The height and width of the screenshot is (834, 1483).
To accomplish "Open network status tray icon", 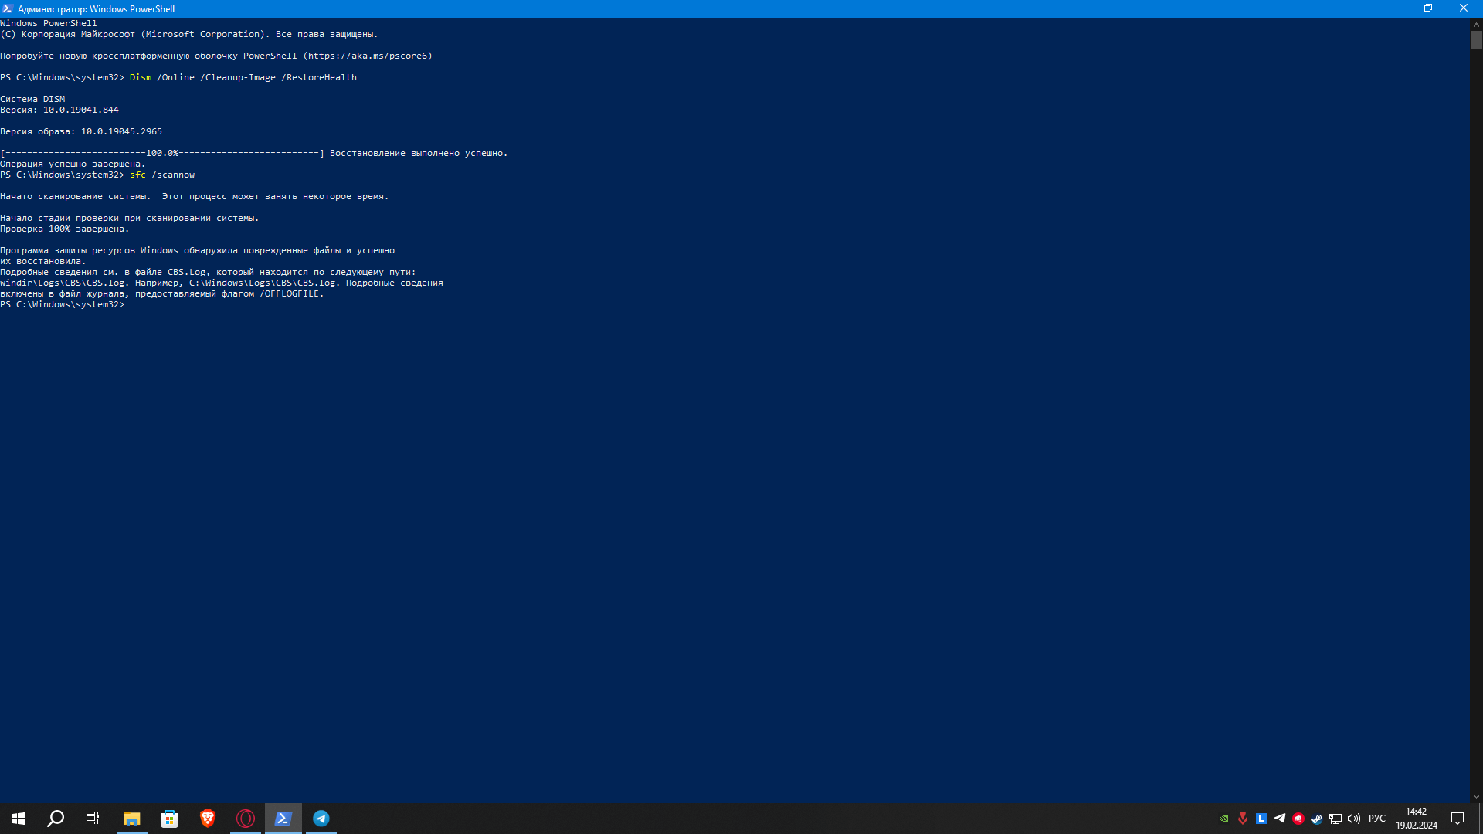I will click(1335, 819).
